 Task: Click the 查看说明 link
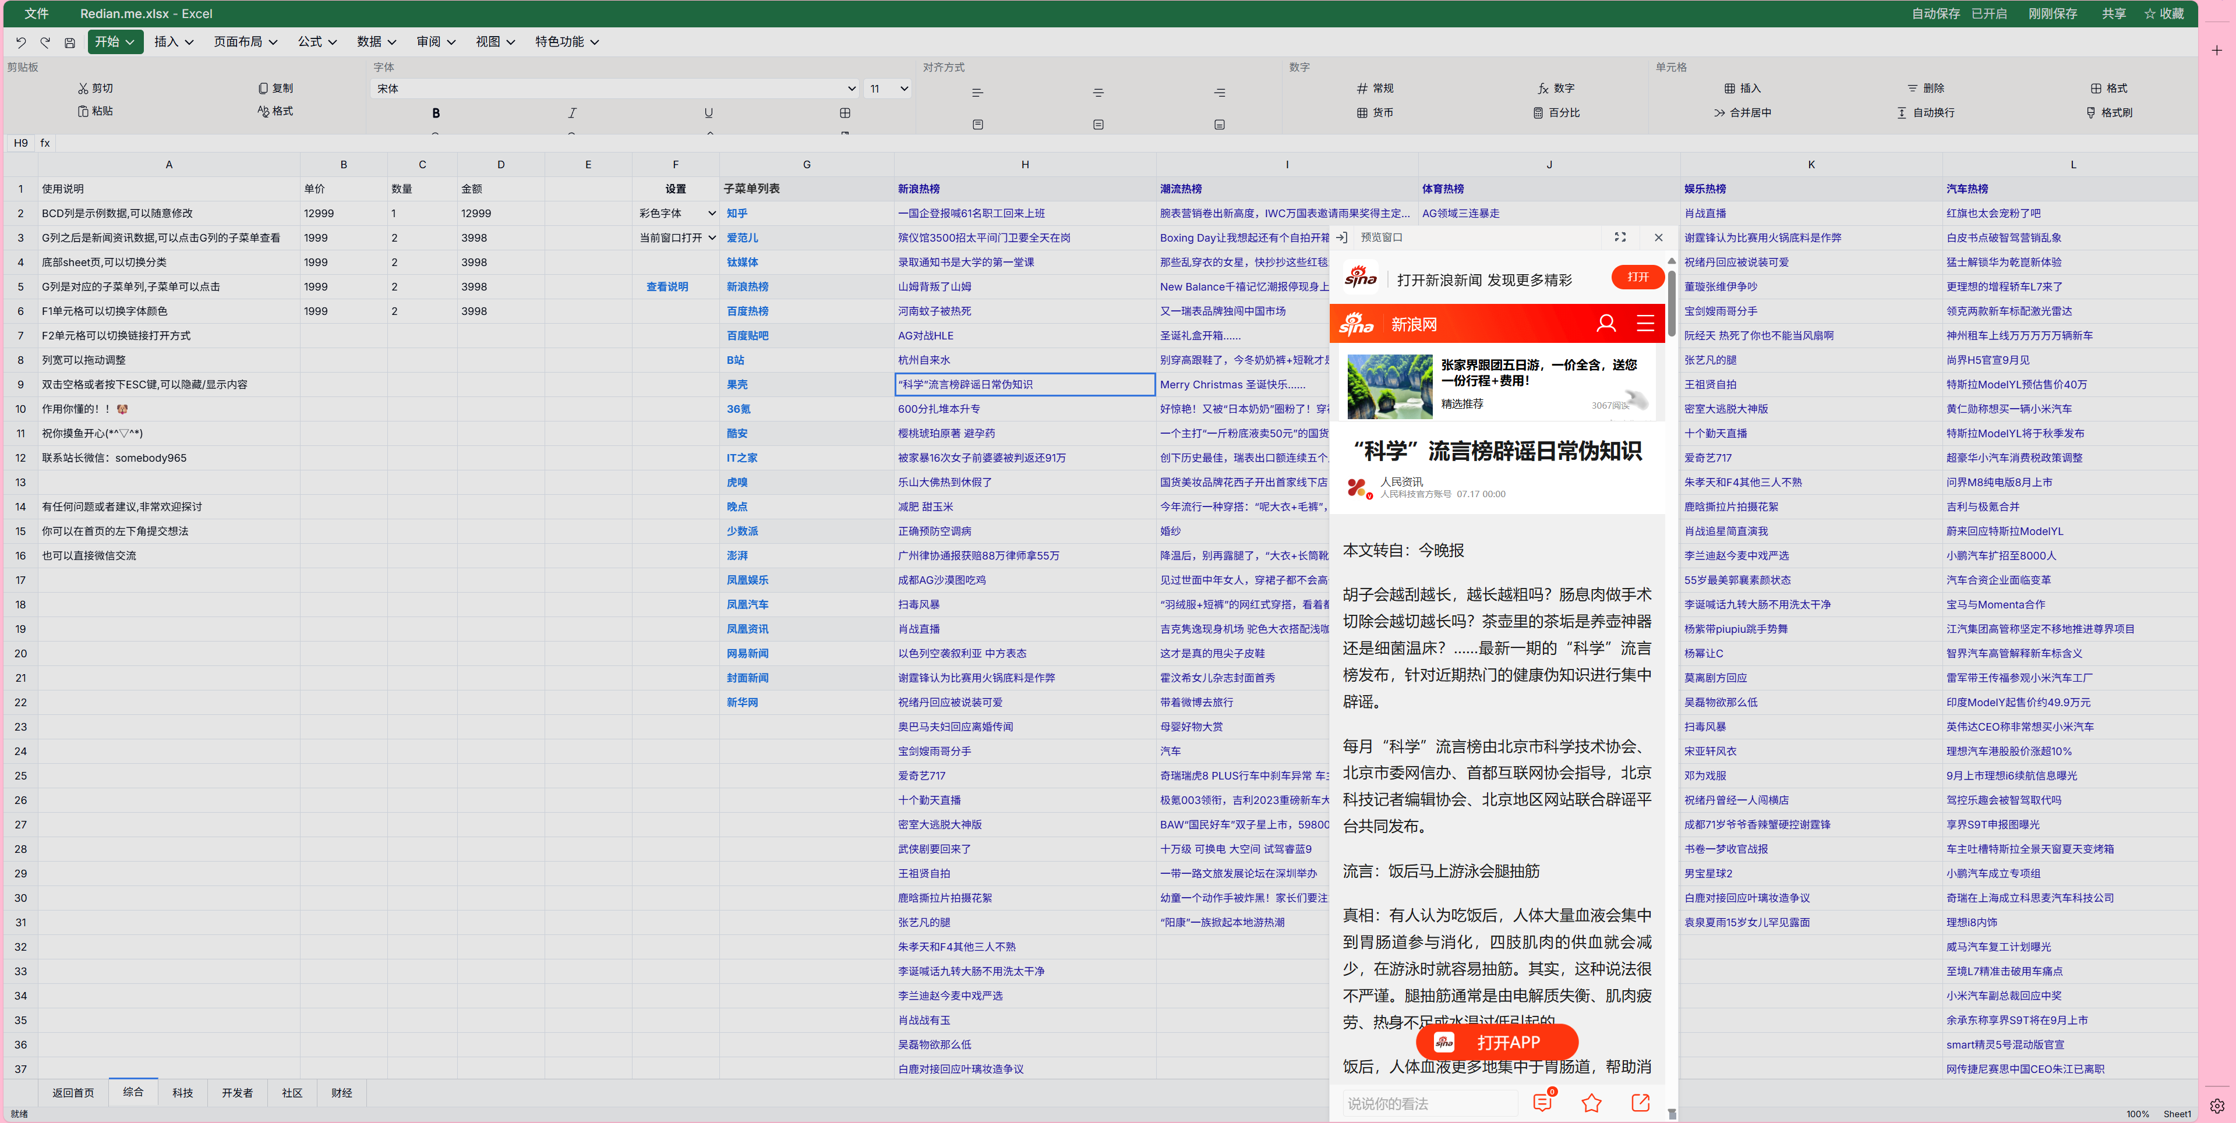[x=667, y=286]
